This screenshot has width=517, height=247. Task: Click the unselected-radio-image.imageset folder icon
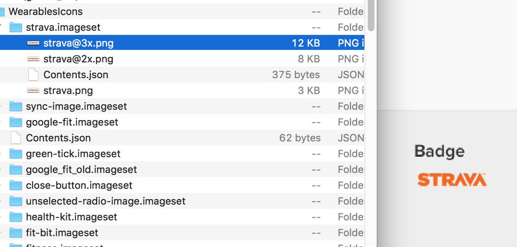(16, 201)
